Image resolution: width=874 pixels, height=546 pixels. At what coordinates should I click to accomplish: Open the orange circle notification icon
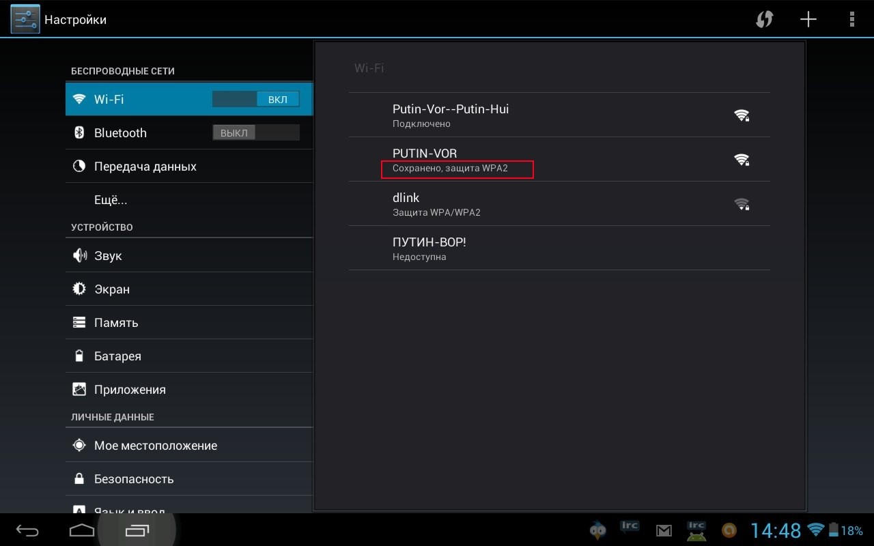coord(729,530)
